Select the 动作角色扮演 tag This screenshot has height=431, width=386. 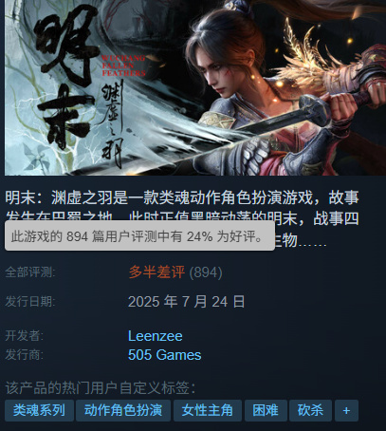[x=123, y=410]
